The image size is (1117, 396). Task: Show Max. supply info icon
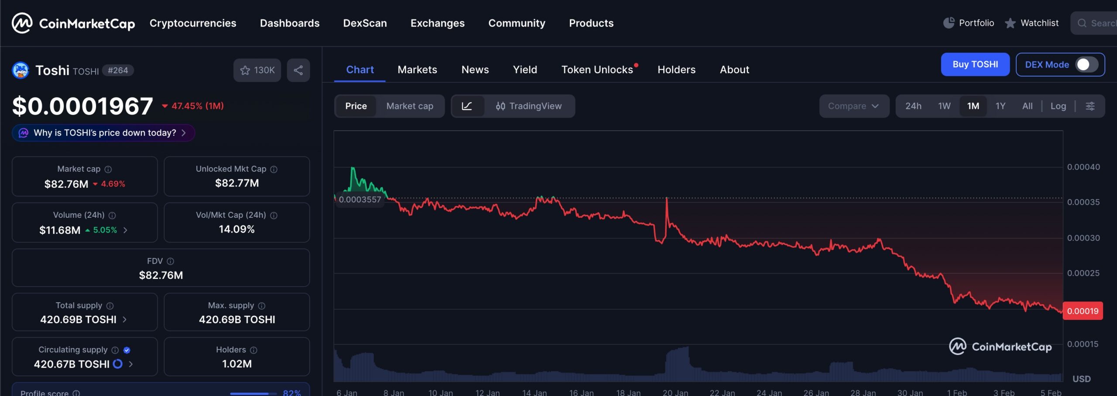coord(262,306)
